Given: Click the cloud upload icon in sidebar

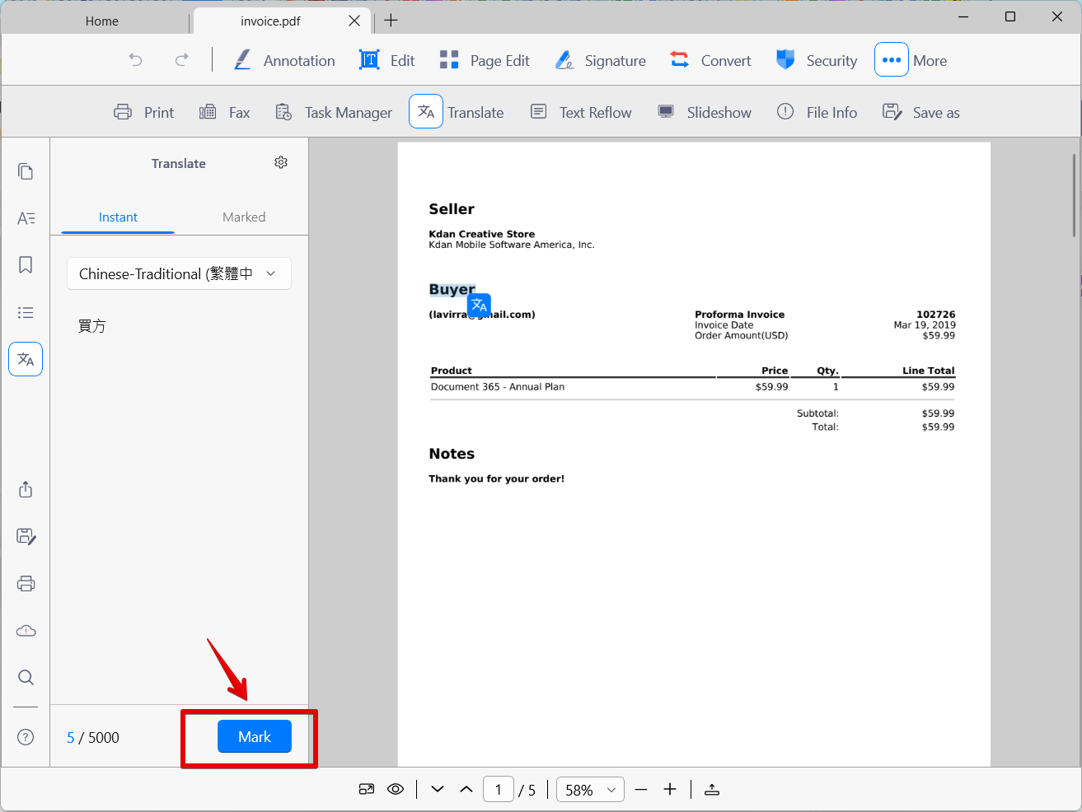Looking at the screenshot, I should click(26, 631).
